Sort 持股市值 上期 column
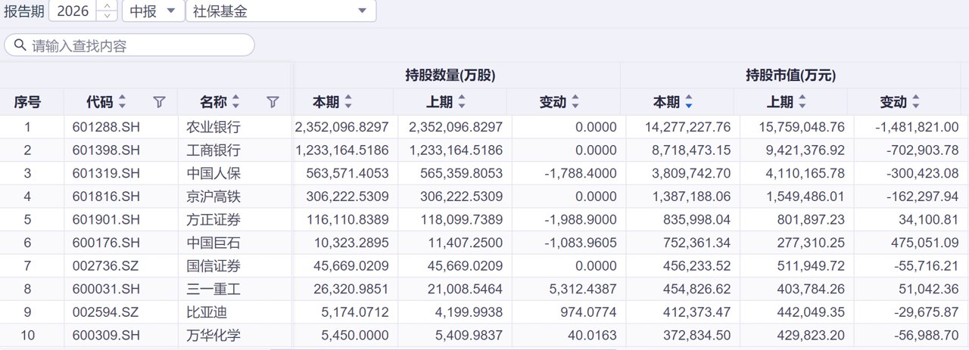The image size is (969, 350). (802, 102)
